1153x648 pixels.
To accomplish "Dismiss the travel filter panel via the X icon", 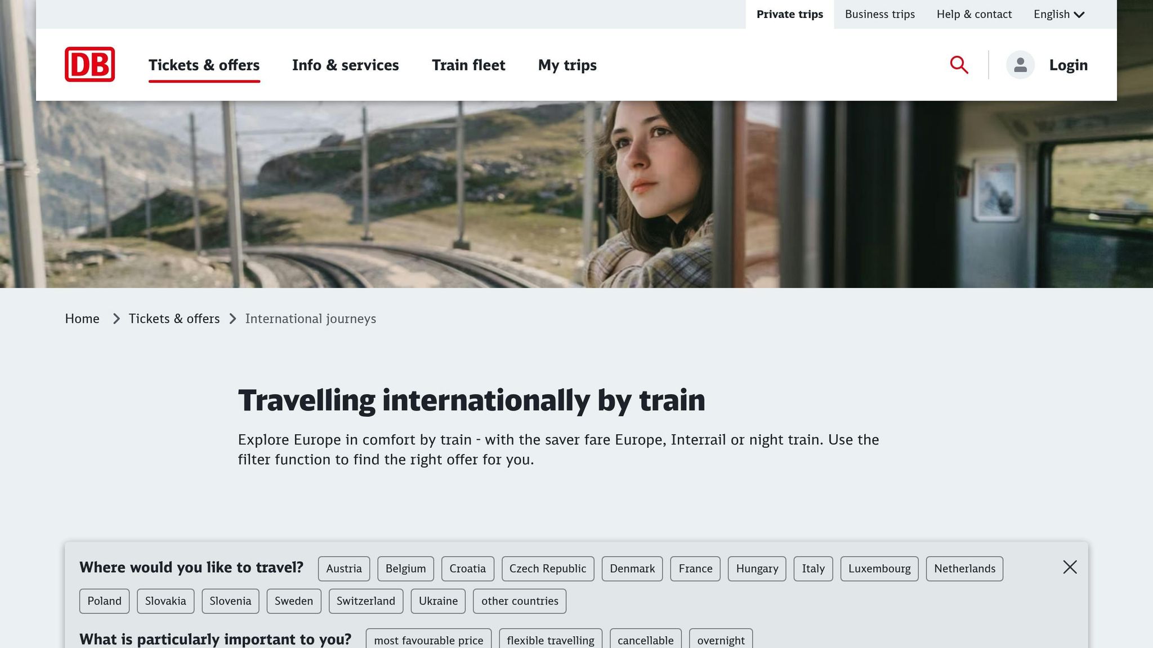I will coord(1070,568).
